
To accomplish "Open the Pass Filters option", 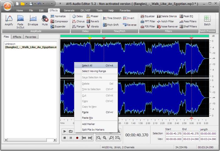I will pos(188,21).
